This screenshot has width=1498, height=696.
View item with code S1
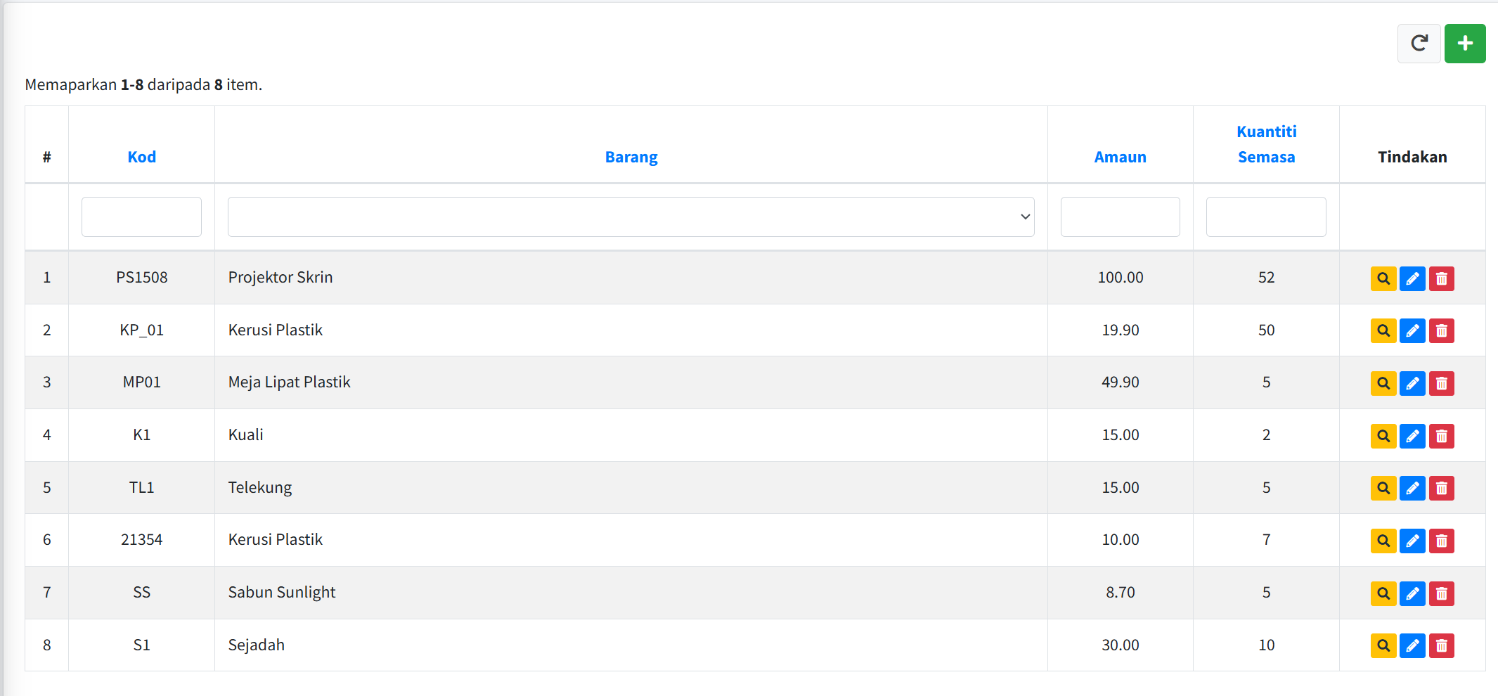(1383, 645)
